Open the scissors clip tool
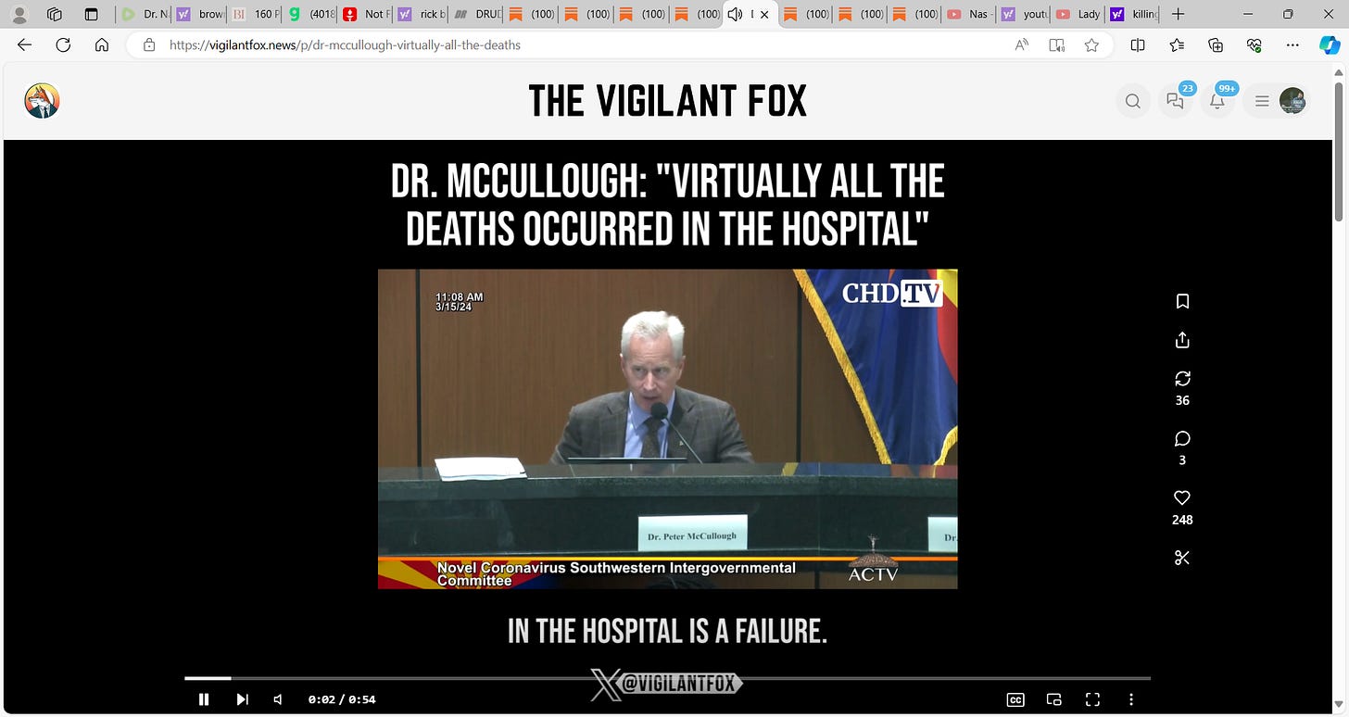The height and width of the screenshot is (717, 1349). coord(1182,557)
